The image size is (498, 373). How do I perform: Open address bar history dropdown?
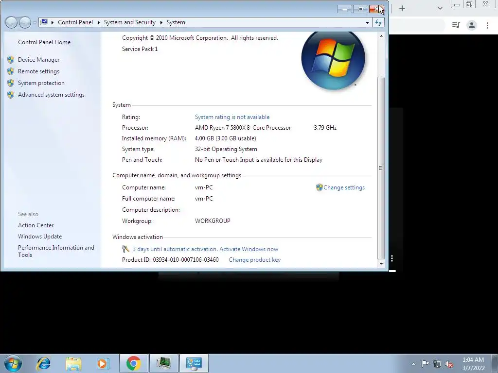click(x=367, y=22)
